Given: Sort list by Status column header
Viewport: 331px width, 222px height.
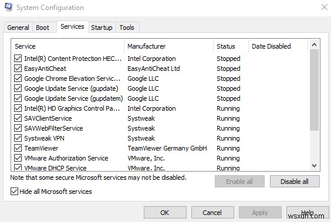Looking at the screenshot, I should [x=231, y=46].
